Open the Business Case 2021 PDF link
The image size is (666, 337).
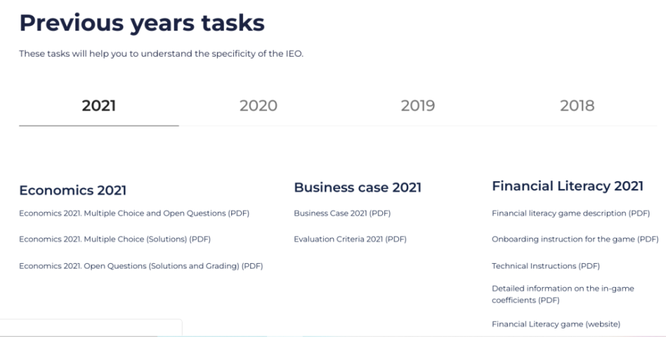click(x=342, y=213)
